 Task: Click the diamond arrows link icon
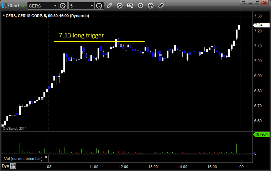pyautogui.click(x=161, y=6)
